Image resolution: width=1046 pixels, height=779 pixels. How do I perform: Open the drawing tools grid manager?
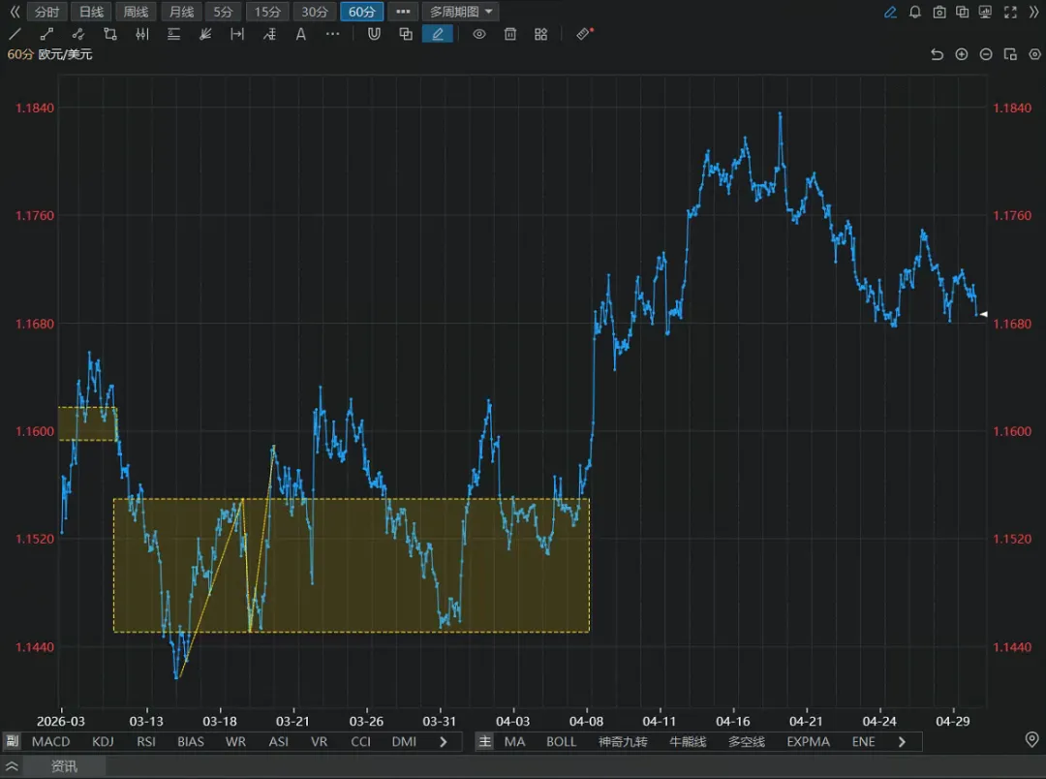541,34
